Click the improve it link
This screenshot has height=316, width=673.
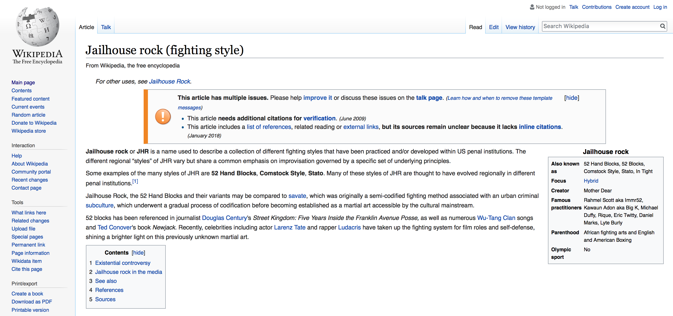(x=317, y=98)
